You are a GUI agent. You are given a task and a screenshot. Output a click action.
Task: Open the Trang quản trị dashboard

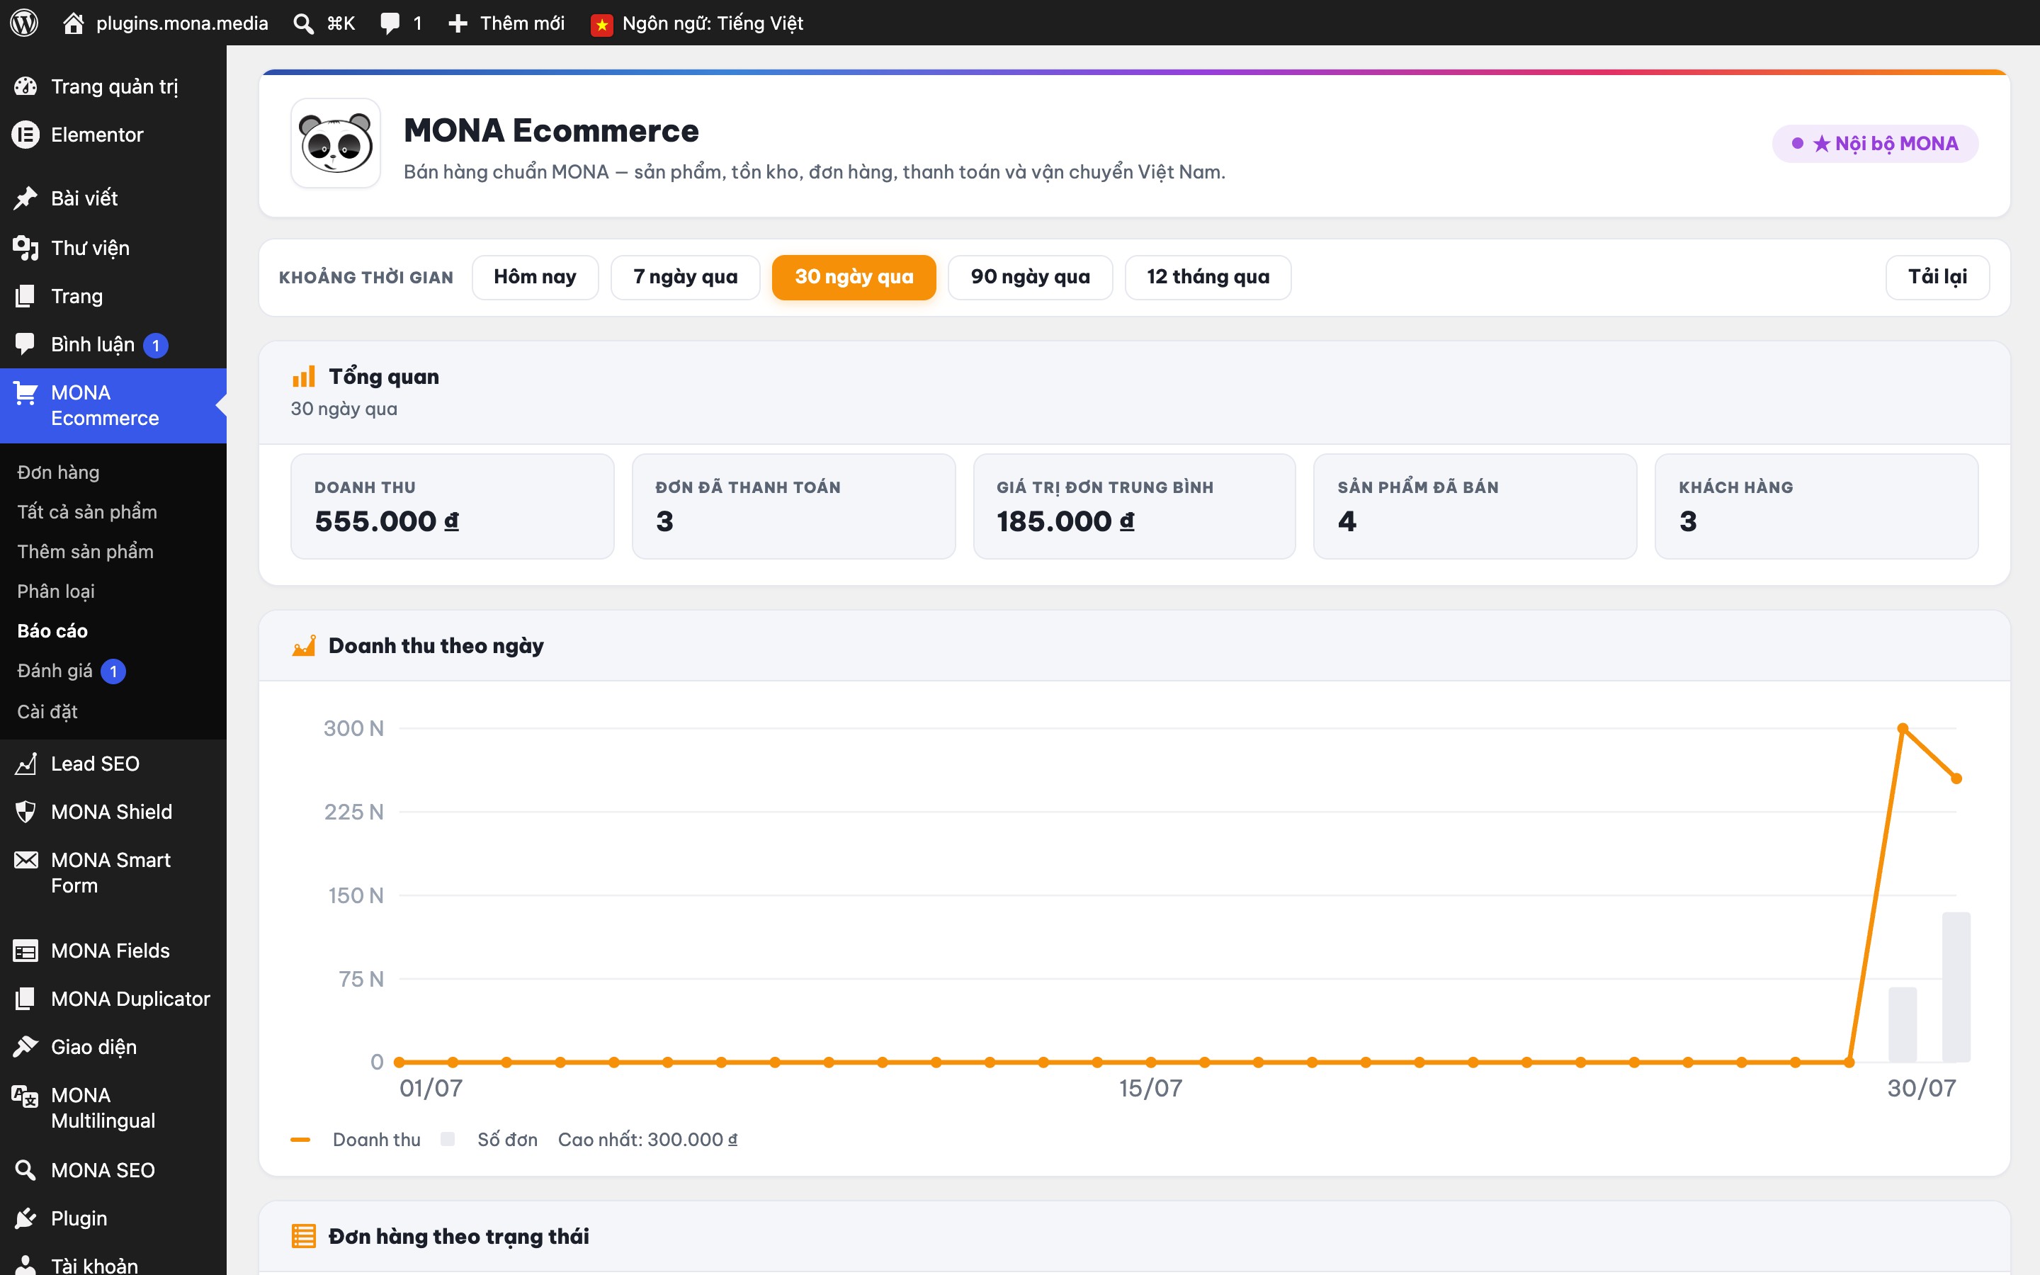click(115, 86)
